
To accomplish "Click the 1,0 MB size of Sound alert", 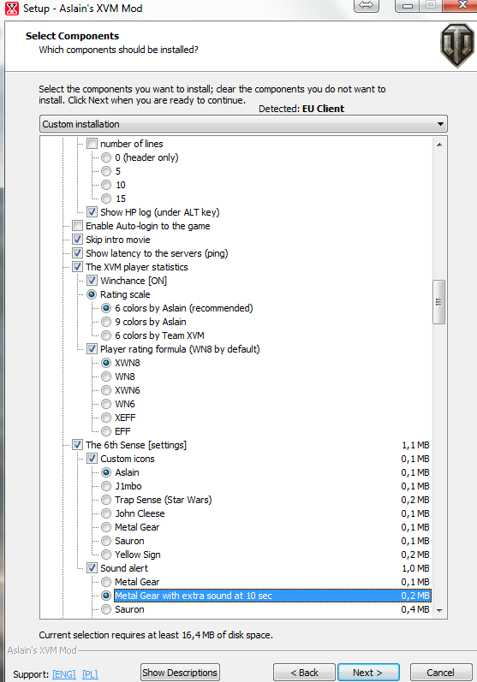I will pos(415,568).
